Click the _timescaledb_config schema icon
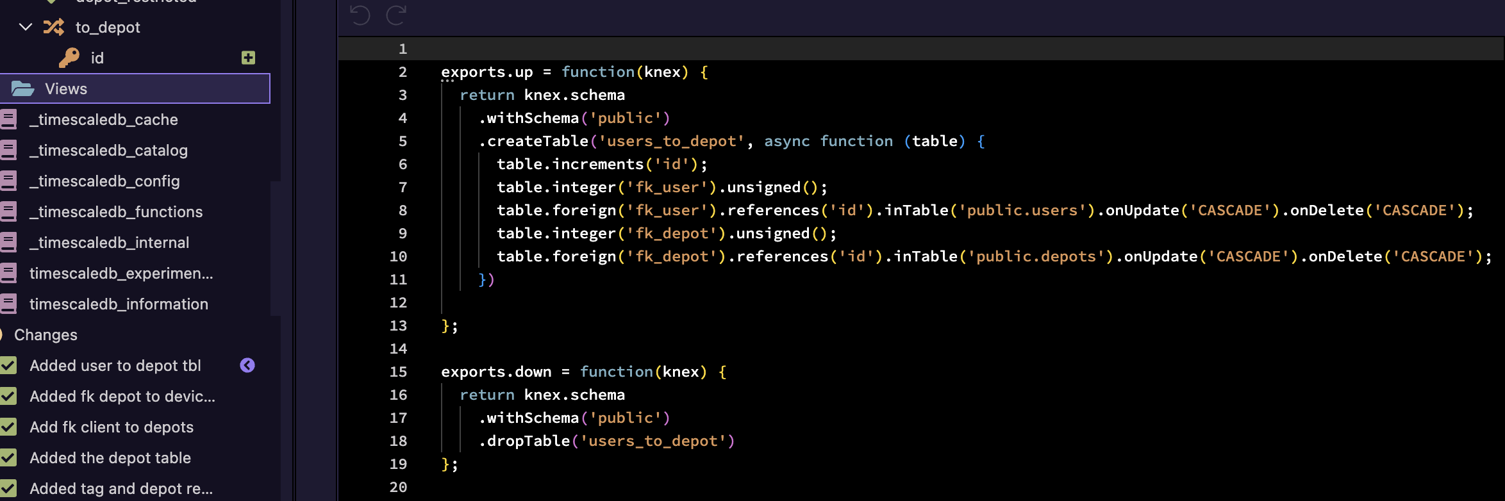1505x501 pixels. click(x=8, y=181)
